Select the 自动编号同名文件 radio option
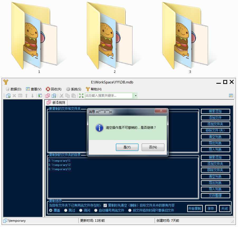The width and height of the screenshot is (238, 227). (96, 210)
